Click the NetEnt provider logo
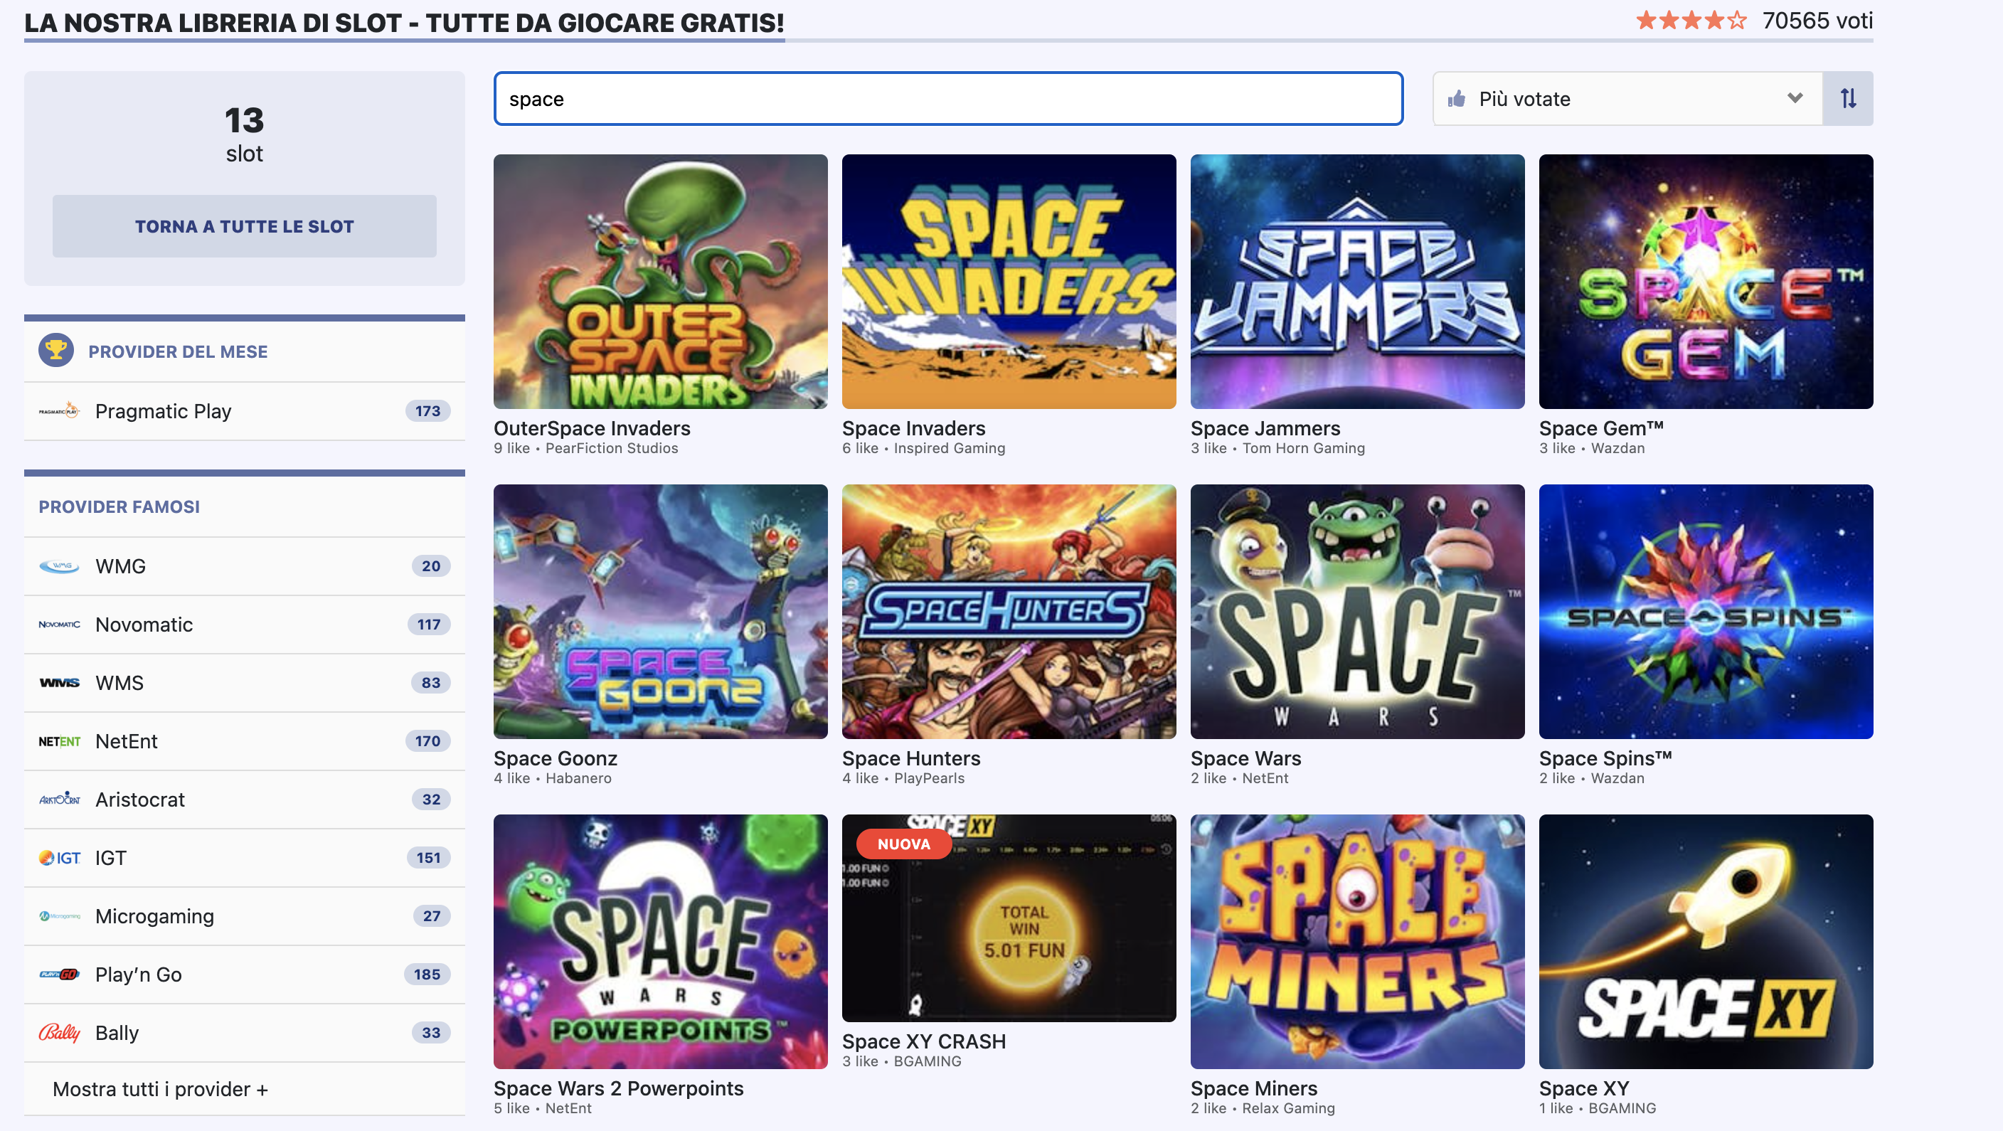The height and width of the screenshot is (1131, 2003). (x=59, y=741)
